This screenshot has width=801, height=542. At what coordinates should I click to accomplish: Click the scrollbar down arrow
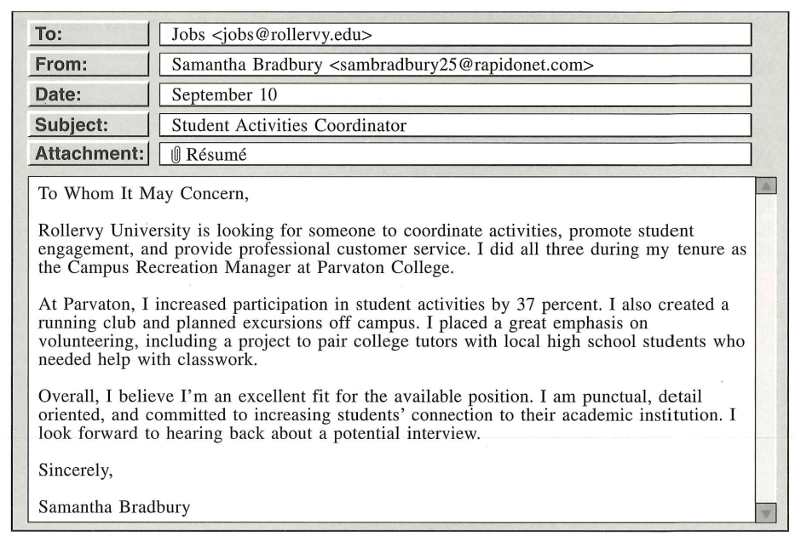766,512
